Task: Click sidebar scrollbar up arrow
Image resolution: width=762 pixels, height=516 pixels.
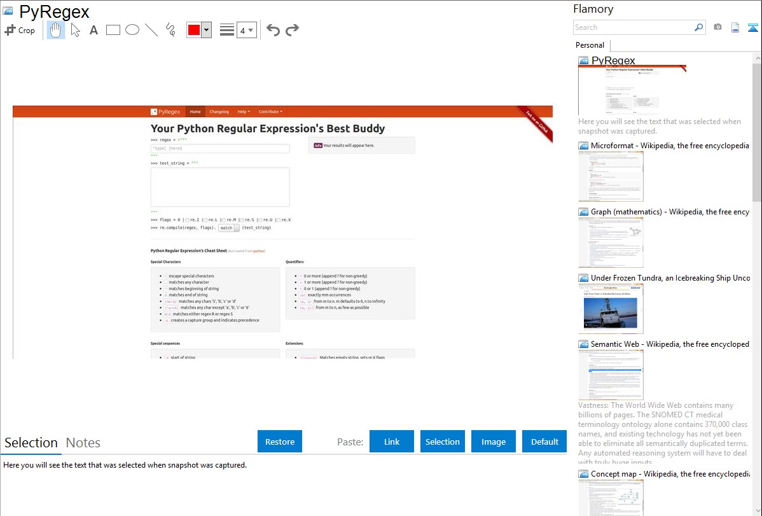Action: click(757, 58)
